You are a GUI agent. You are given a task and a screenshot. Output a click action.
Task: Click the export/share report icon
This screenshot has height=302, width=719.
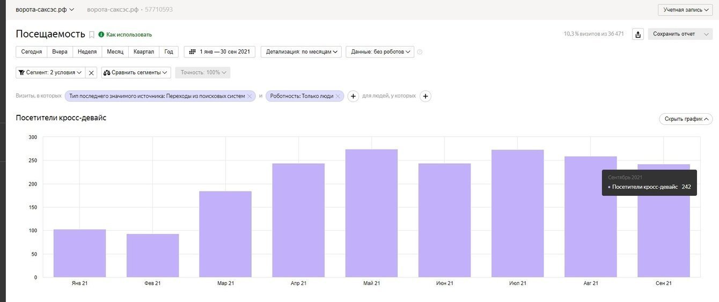638,34
